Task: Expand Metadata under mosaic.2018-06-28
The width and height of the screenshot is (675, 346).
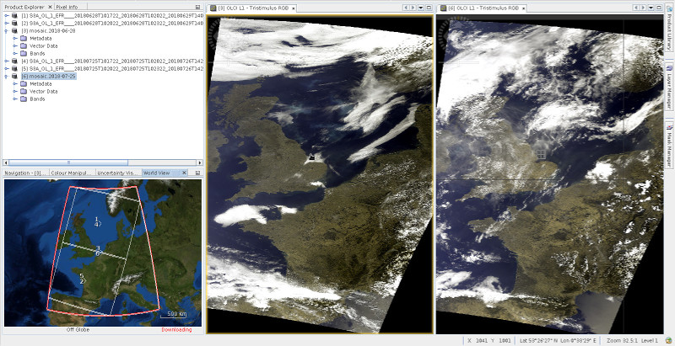Action: tap(15, 38)
